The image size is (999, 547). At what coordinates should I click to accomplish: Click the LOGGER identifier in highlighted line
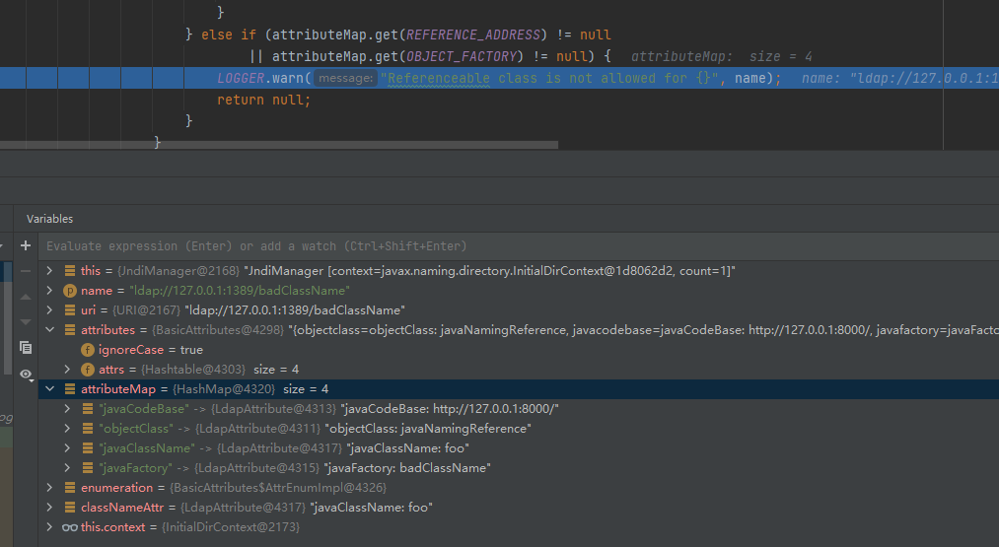click(x=241, y=78)
